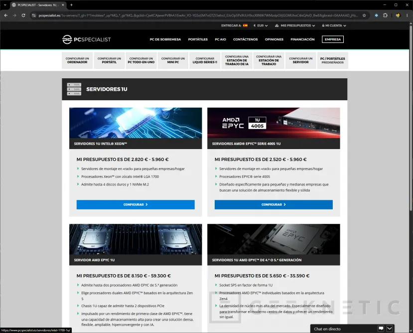Click Servidor AMD EPYC 1U heading

[94, 260]
